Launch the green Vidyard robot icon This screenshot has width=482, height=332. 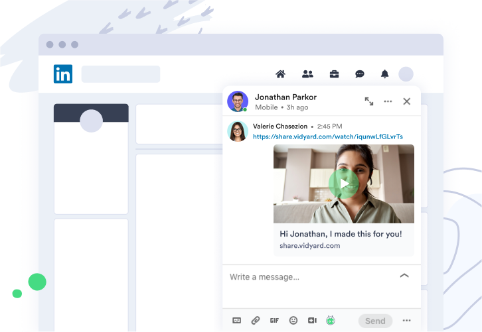click(331, 321)
